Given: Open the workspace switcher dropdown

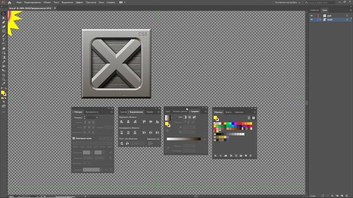Looking at the screenshot, I should point(287,2).
